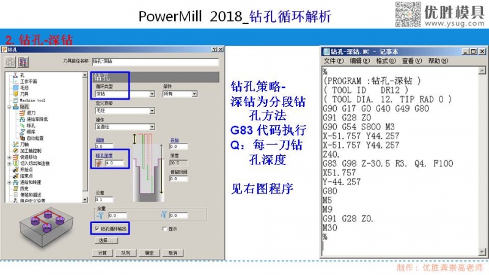The image size is (489, 275).
Task: Click the 确定 button
Action: pyautogui.click(x=149, y=253)
